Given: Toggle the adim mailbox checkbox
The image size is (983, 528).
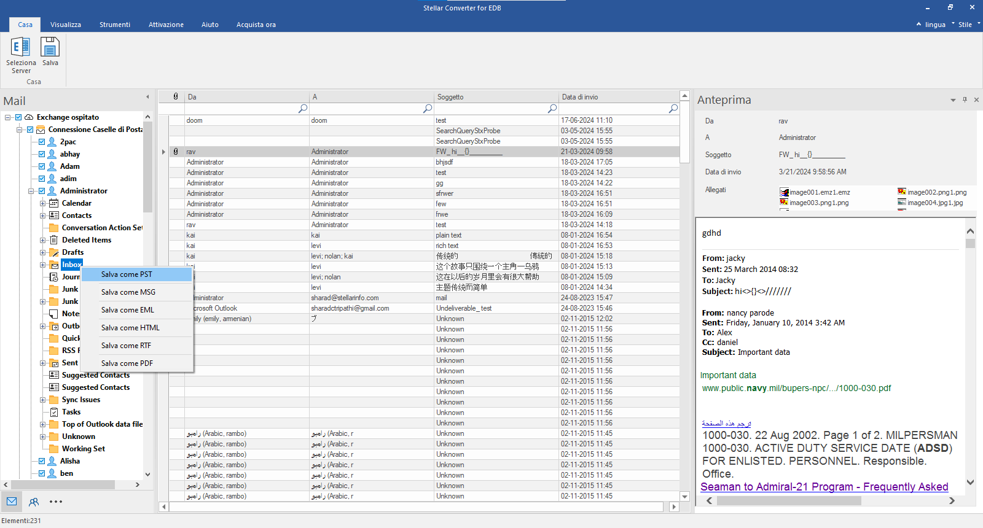Looking at the screenshot, I should [42, 179].
